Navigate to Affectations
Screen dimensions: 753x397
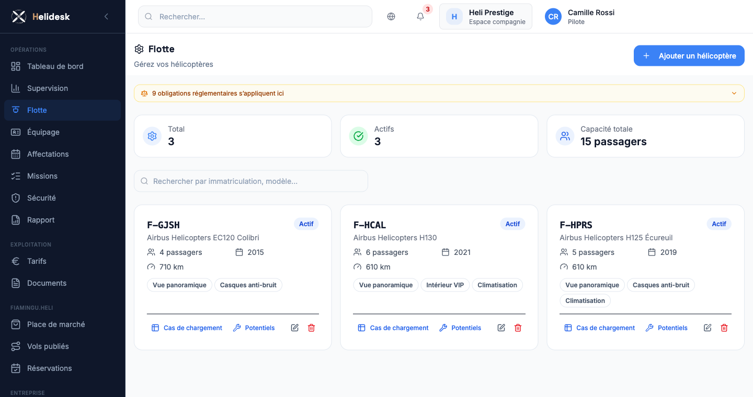point(62,154)
